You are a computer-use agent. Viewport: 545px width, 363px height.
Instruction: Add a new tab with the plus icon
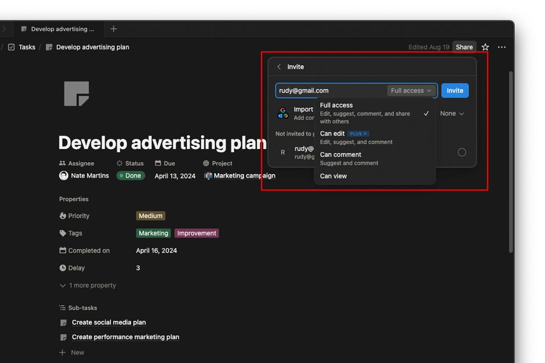click(114, 29)
